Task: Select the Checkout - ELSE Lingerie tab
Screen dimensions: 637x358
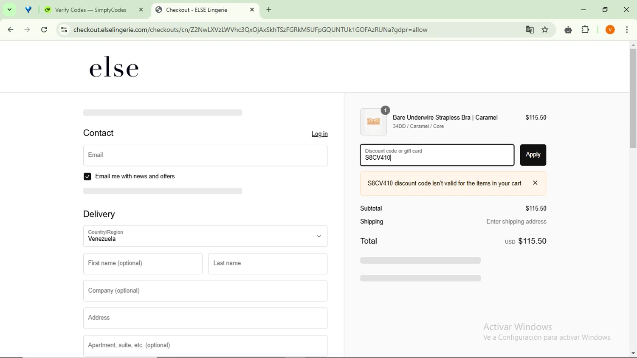Action: click(x=197, y=10)
